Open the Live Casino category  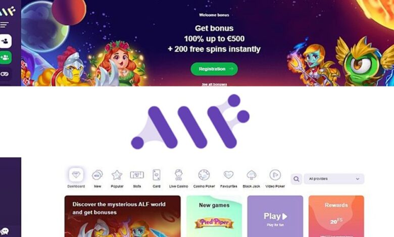(179, 179)
